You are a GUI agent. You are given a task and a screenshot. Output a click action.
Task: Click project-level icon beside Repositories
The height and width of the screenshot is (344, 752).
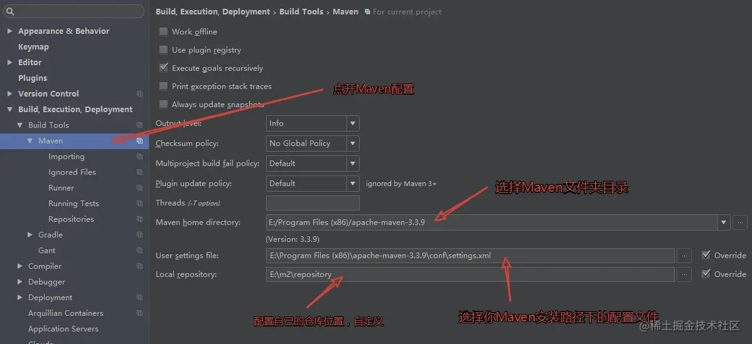139,219
